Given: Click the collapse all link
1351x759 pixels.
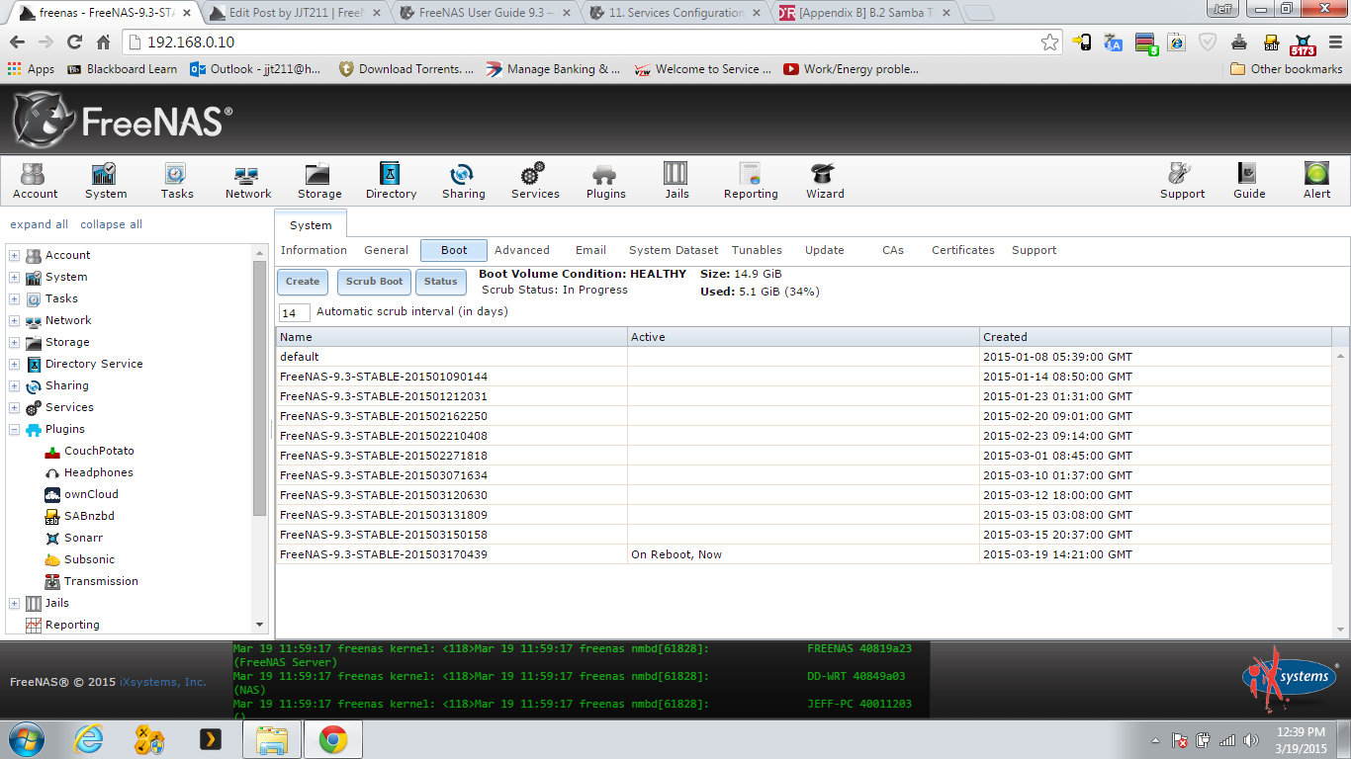Looking at the screenshot, I should tap(111, 224).
